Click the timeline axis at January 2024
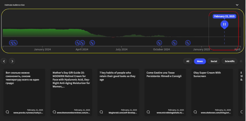Screen dimensions: 246x121 [42, 49]
